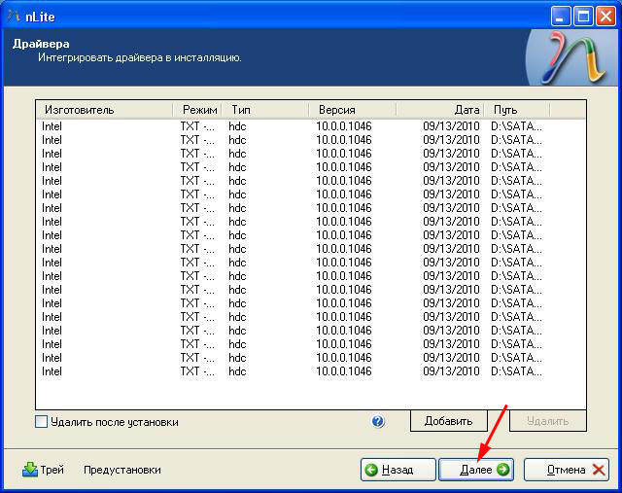Enable the Удалить после установки checkbox

(x=41, y=422)
